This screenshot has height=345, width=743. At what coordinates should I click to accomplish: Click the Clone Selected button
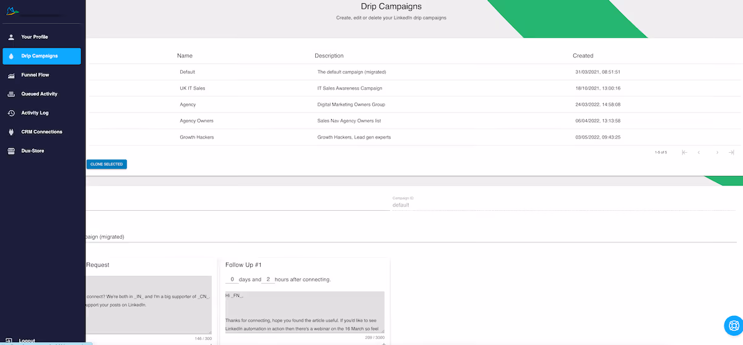[106, 164]
